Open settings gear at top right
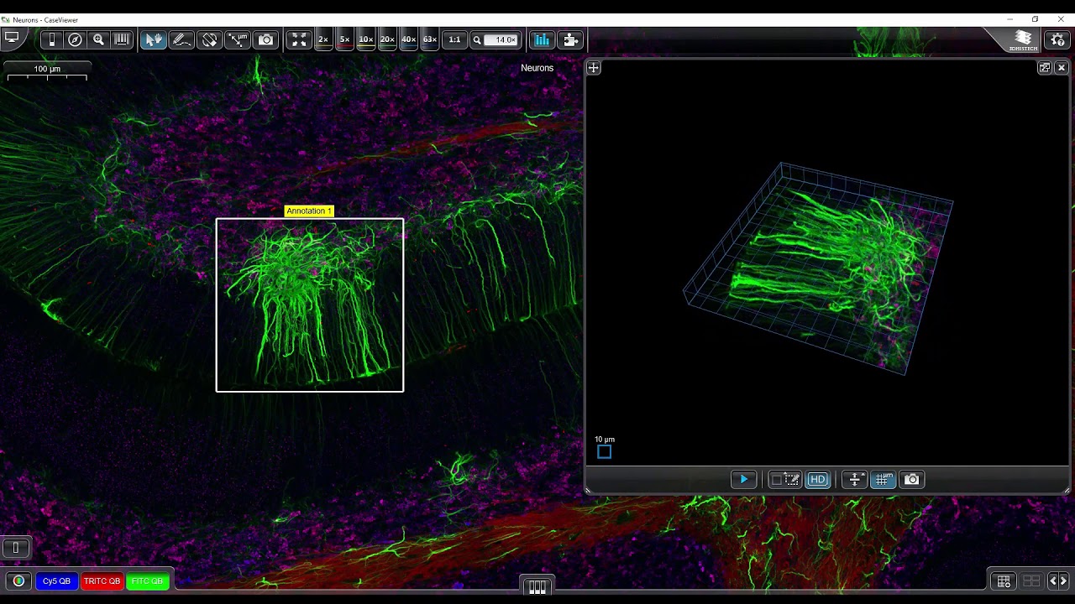Viewport: 1075px width, 604px height. [x=1058, y=39]
